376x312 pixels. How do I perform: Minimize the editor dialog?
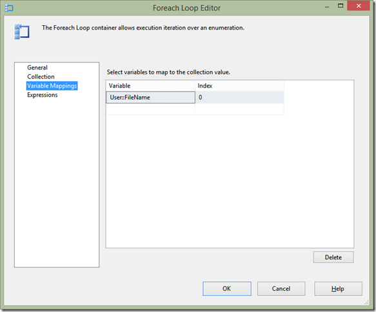click(327, 7)
